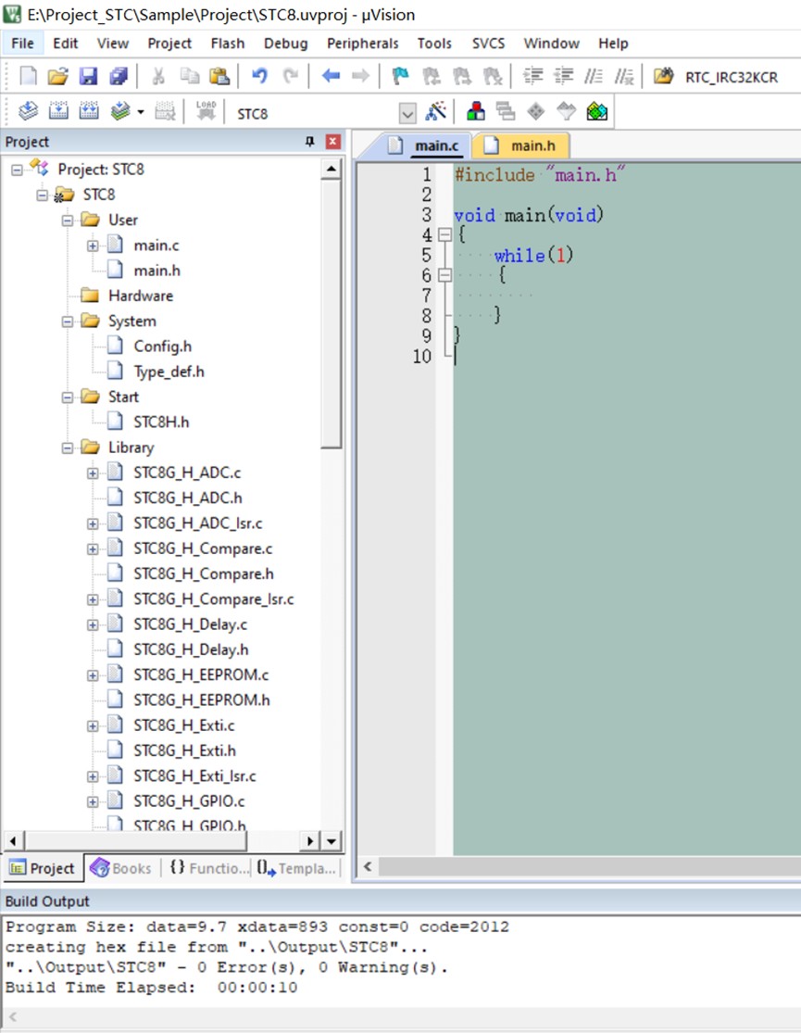Switch to the Functions panel tab
The width and height of the screenshot is (801, 1033).
209,868
